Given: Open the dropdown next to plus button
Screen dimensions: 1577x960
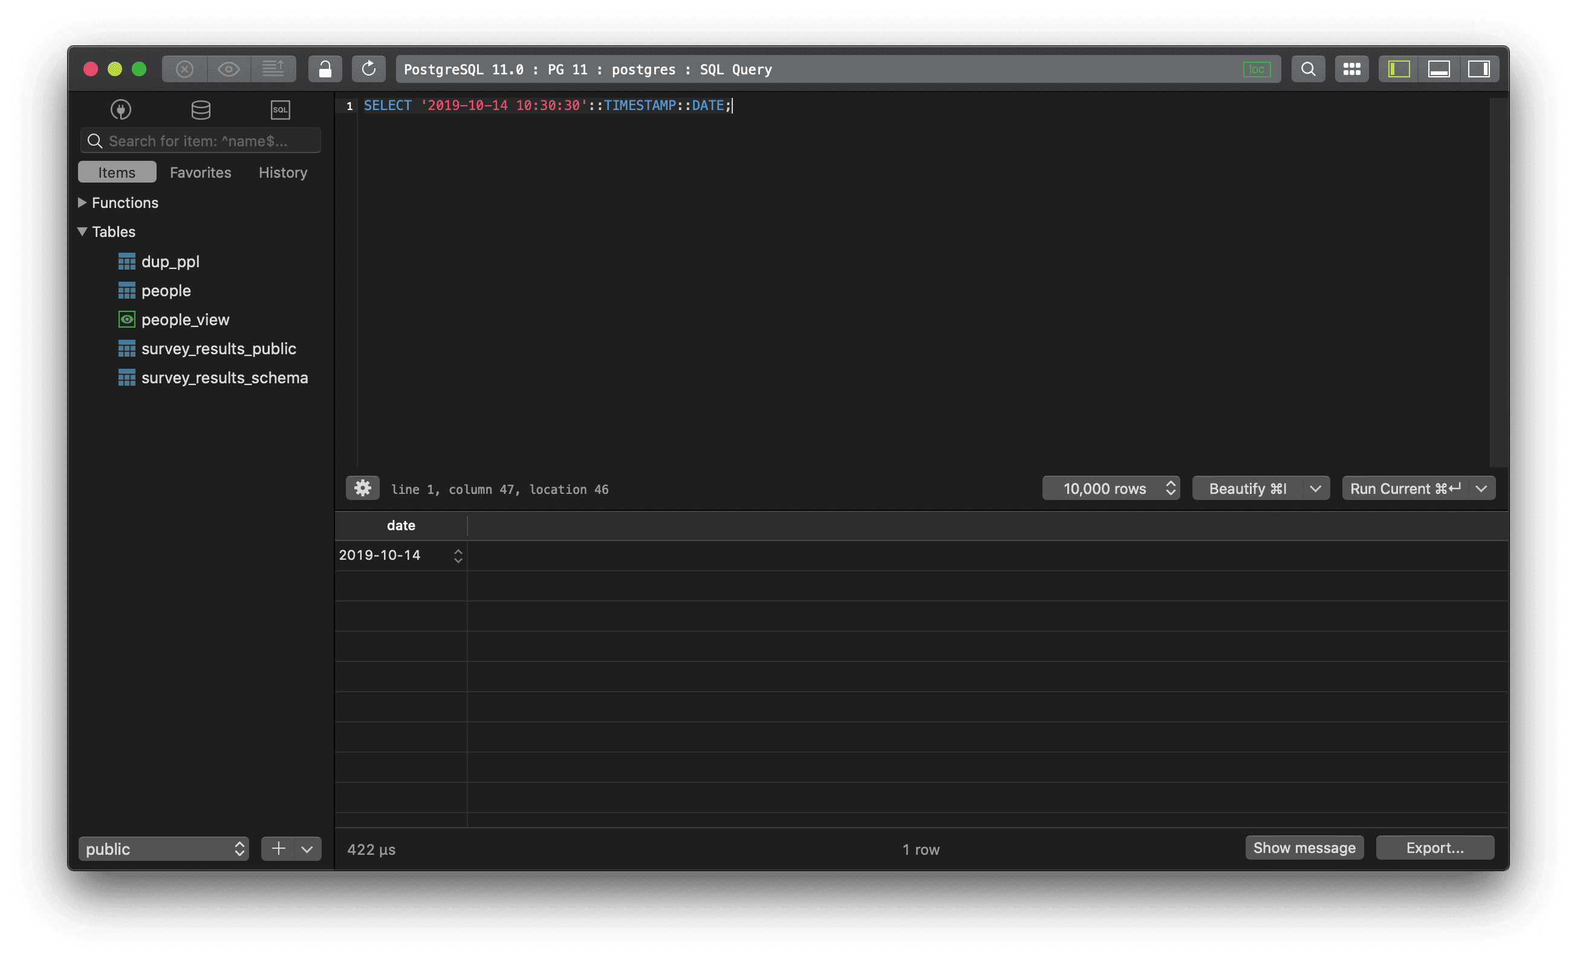Looking at the screenshot, I should (x=307, y=849).
